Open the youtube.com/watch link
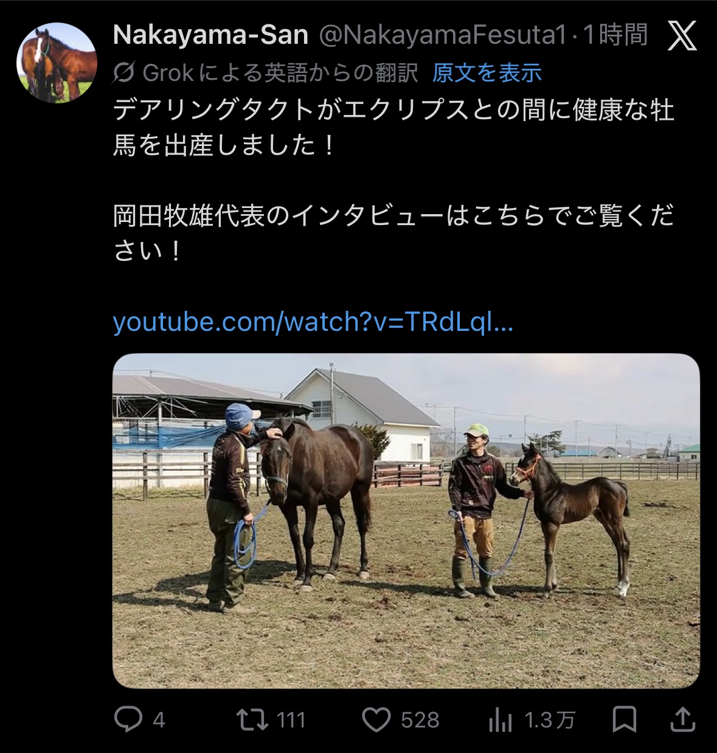The image size is (717, 753). (x=313, y=322)
